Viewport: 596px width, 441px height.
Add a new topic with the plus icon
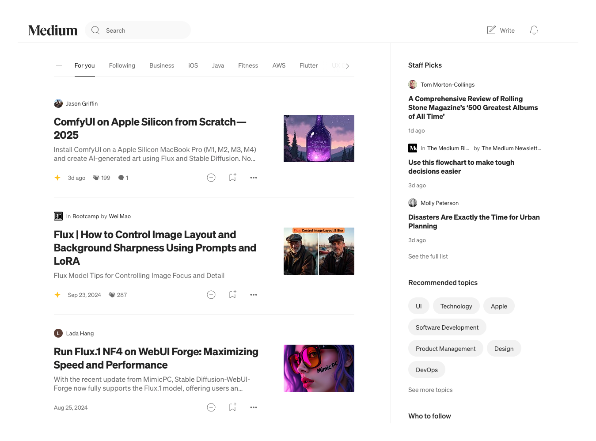point(59,65)
